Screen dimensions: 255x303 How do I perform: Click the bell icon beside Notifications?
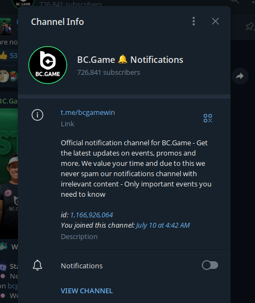[x=37, y=265]
